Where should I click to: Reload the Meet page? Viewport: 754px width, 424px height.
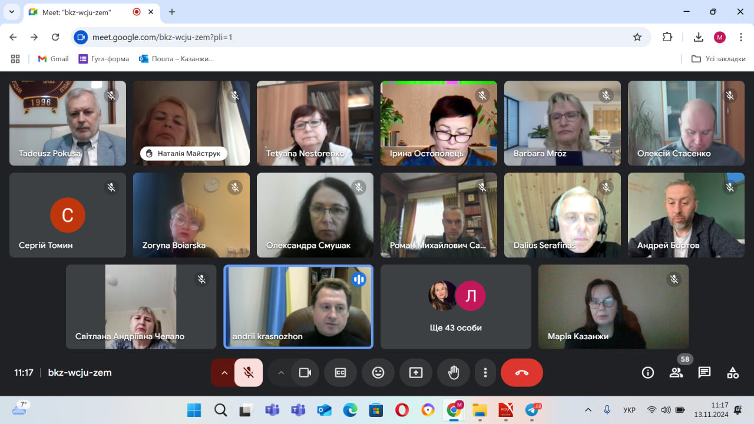coord(55,37)
